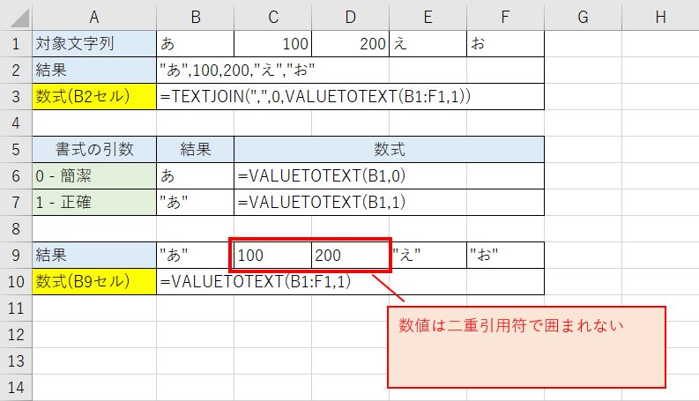Click cell A2 labeled '結果'
This screenshot has height=401, width=699.
pos(94,70)
